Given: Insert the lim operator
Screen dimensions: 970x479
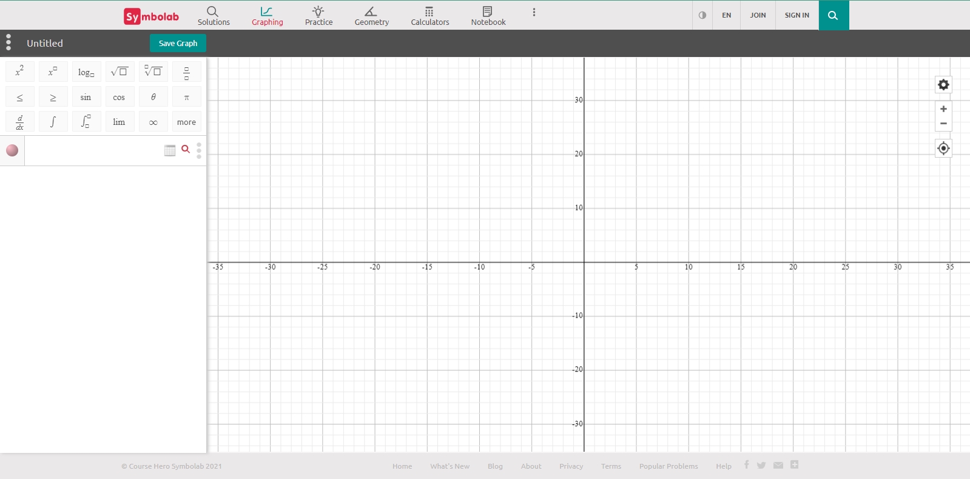Looking at the screenshot, I should [120, 122].
